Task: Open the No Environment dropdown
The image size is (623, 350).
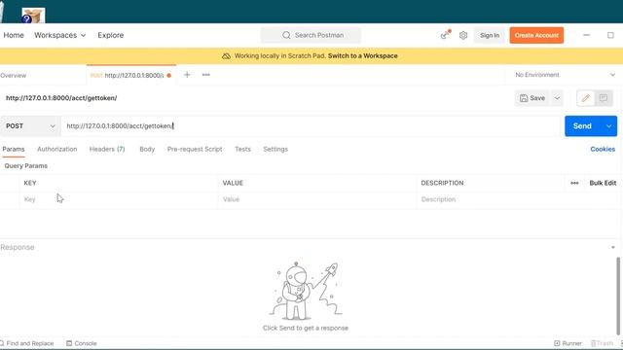Action: pyautogui.click(x=565, y=75)
